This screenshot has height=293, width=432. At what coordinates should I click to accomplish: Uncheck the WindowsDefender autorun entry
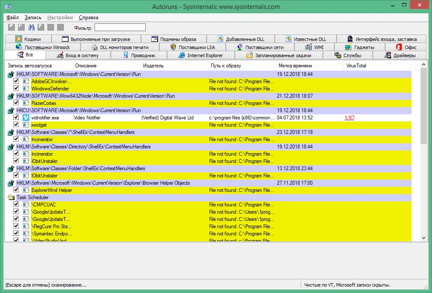[16, 88]
